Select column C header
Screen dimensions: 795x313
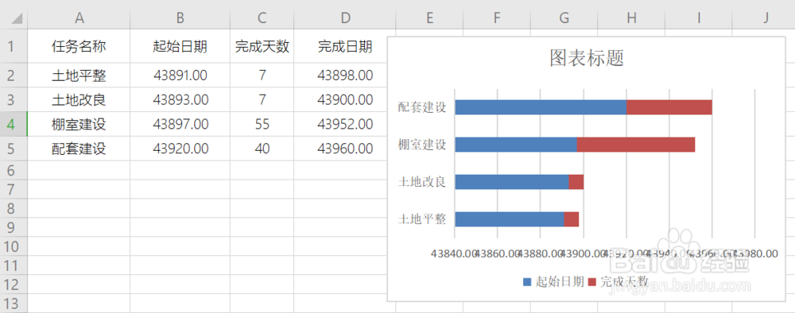click(x=262, y=18)
